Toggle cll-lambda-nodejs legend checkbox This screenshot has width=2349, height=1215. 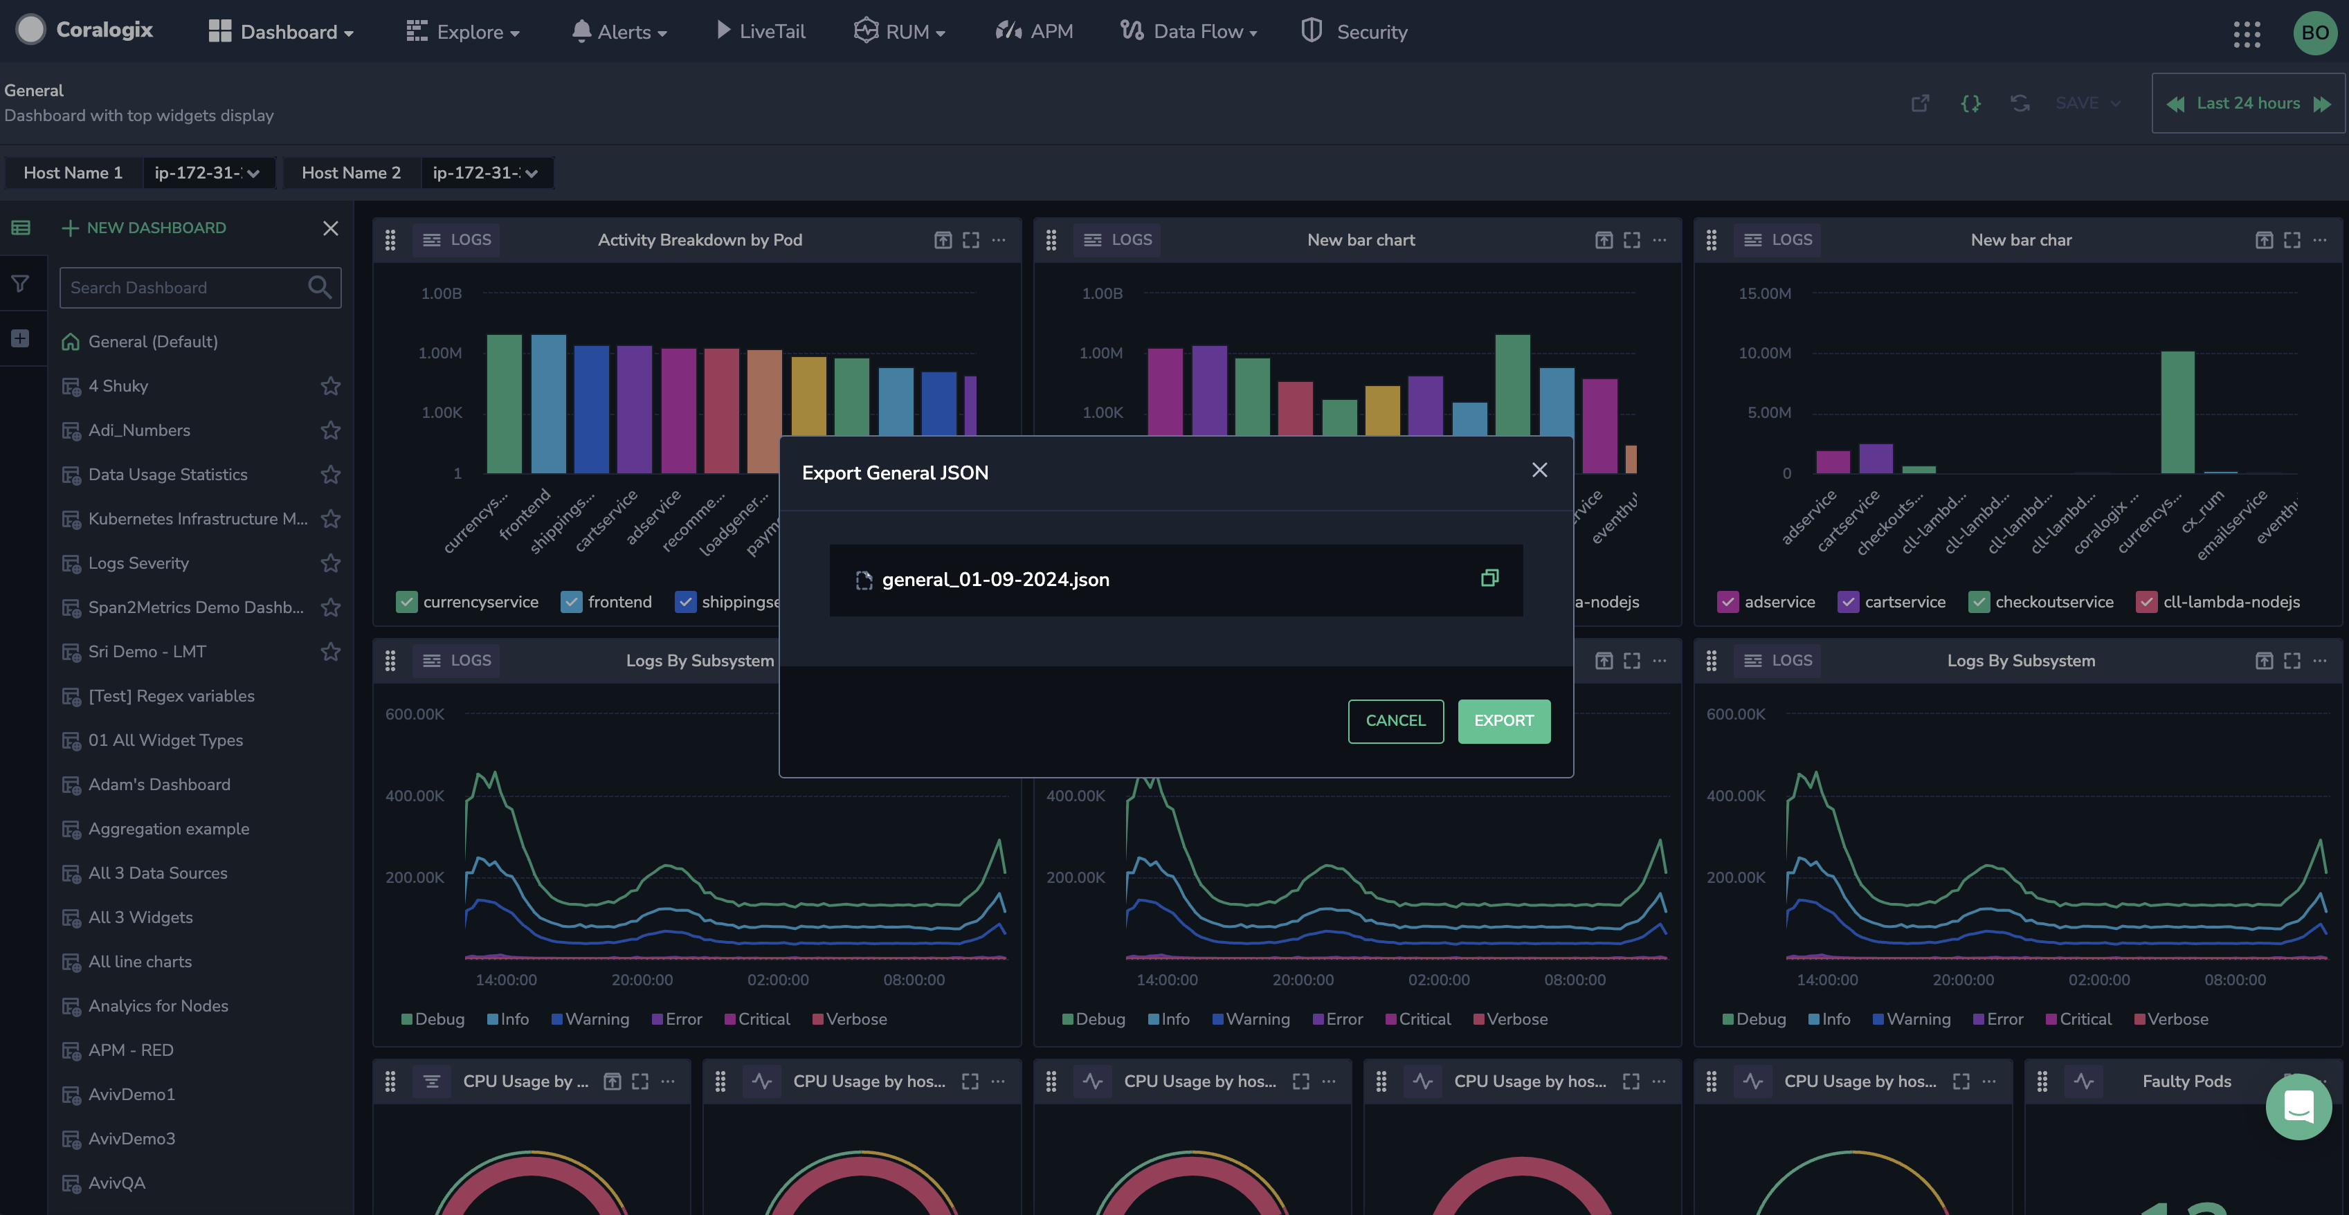[2147, 601]
